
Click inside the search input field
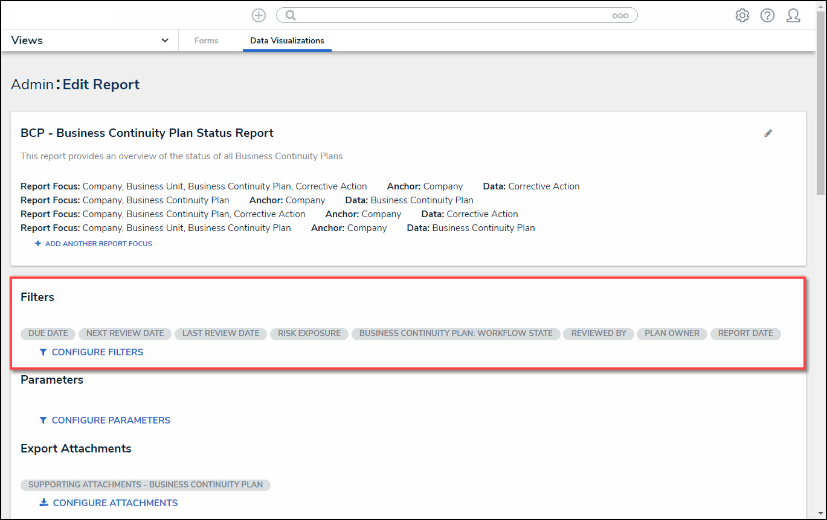(x=453, y=16)
